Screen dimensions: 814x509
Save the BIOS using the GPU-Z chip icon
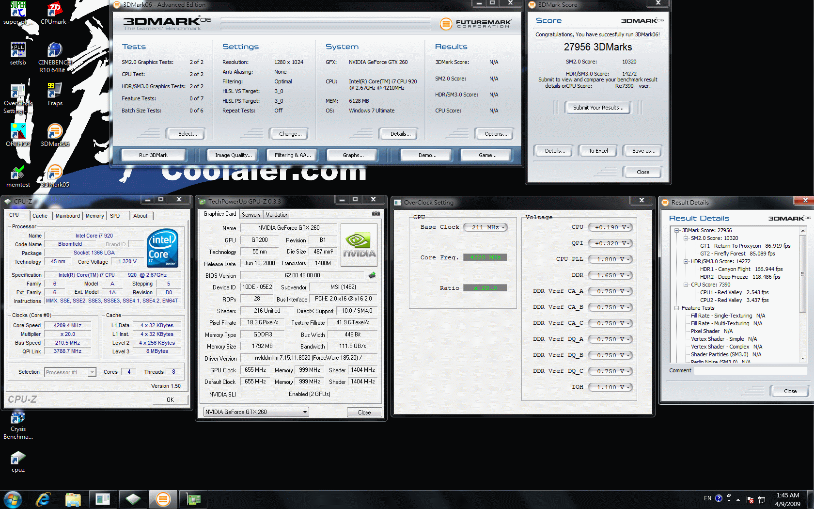[372, 275]
